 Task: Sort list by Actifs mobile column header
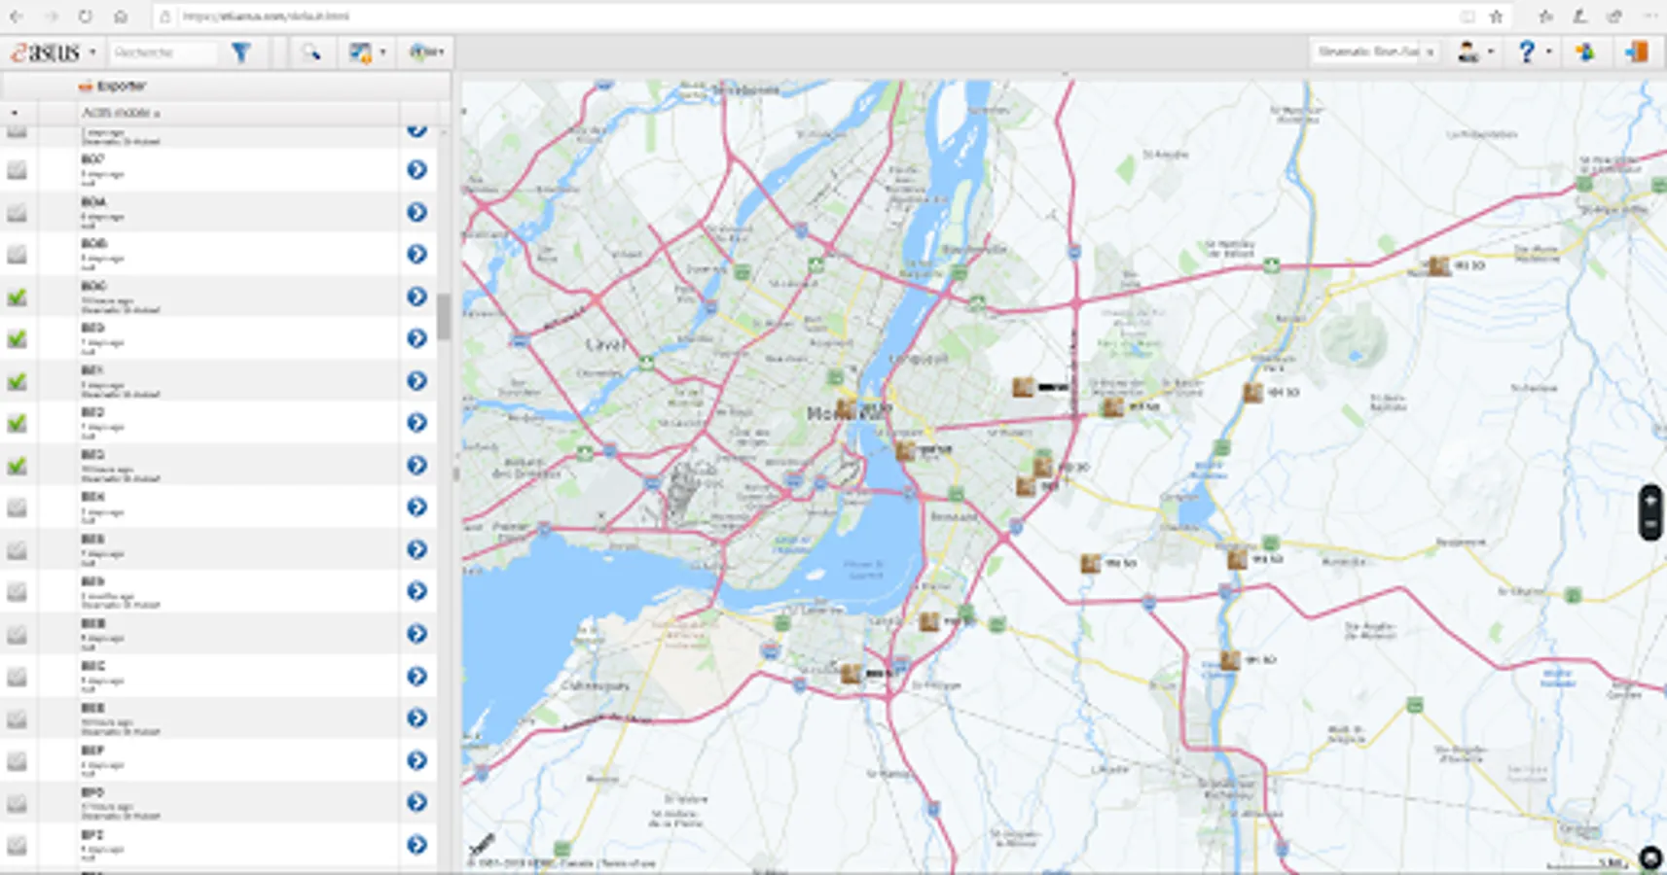coord(121,113)
